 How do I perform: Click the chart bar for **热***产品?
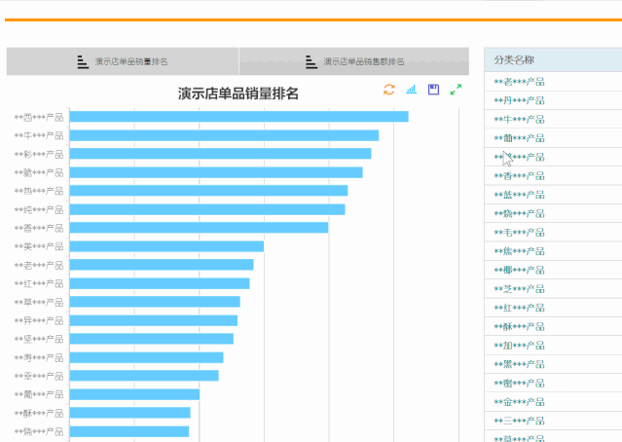tap(208, 191)
